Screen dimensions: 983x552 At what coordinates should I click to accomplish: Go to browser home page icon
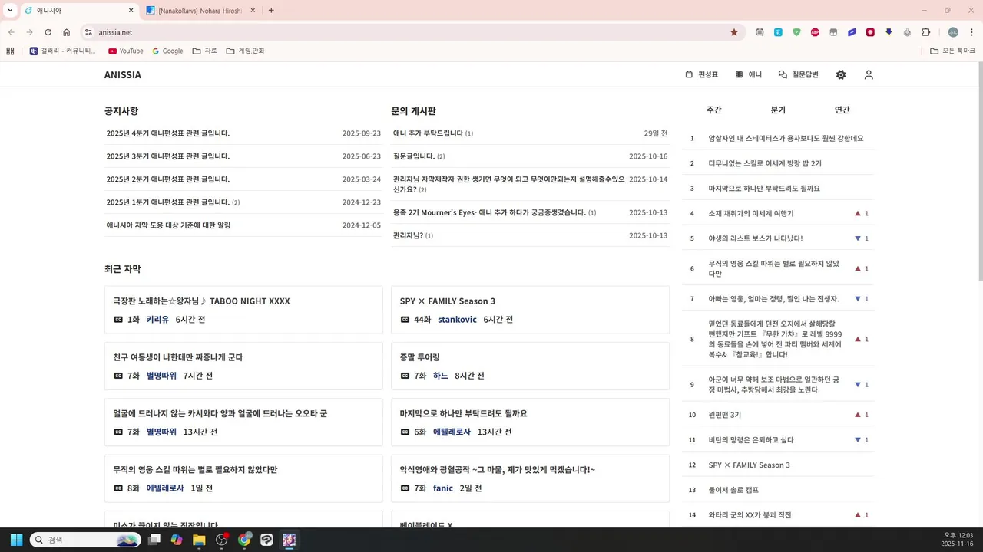click(67, 32)
